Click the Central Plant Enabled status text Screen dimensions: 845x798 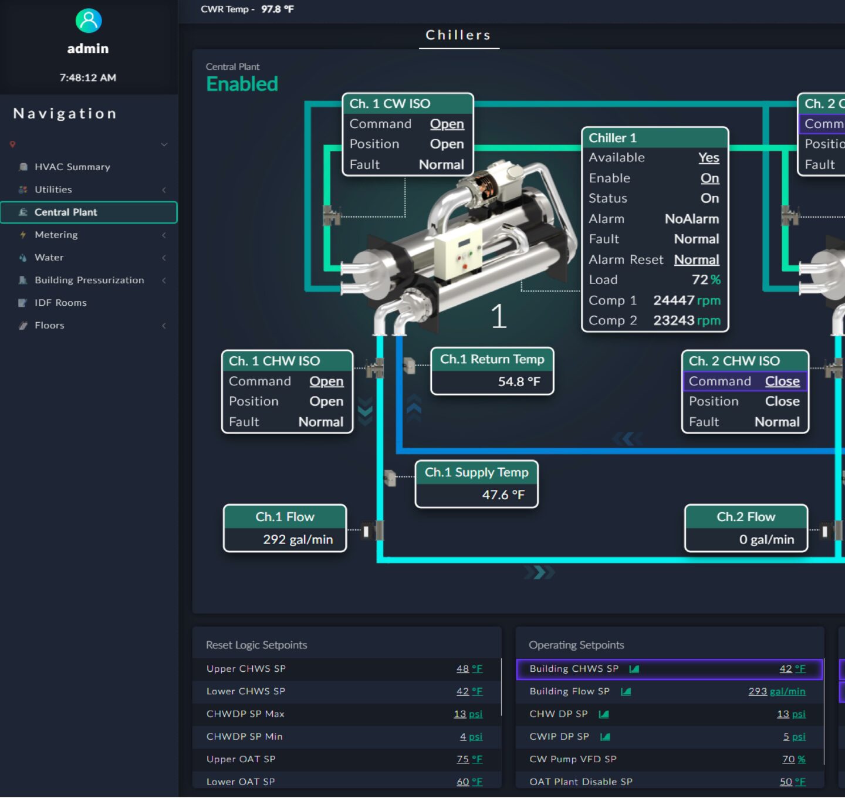pos(242,84)
